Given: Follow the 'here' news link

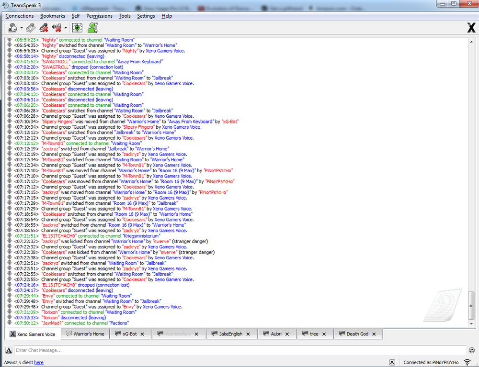Looking at the screenshot, I should (x=39, y=362).
